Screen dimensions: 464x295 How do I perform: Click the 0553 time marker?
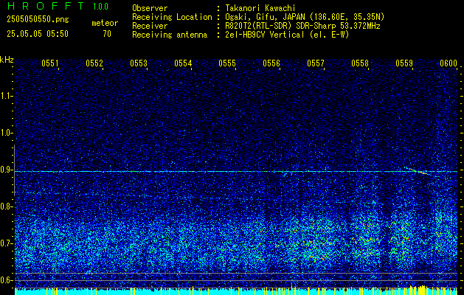click(x=139, y=63)
